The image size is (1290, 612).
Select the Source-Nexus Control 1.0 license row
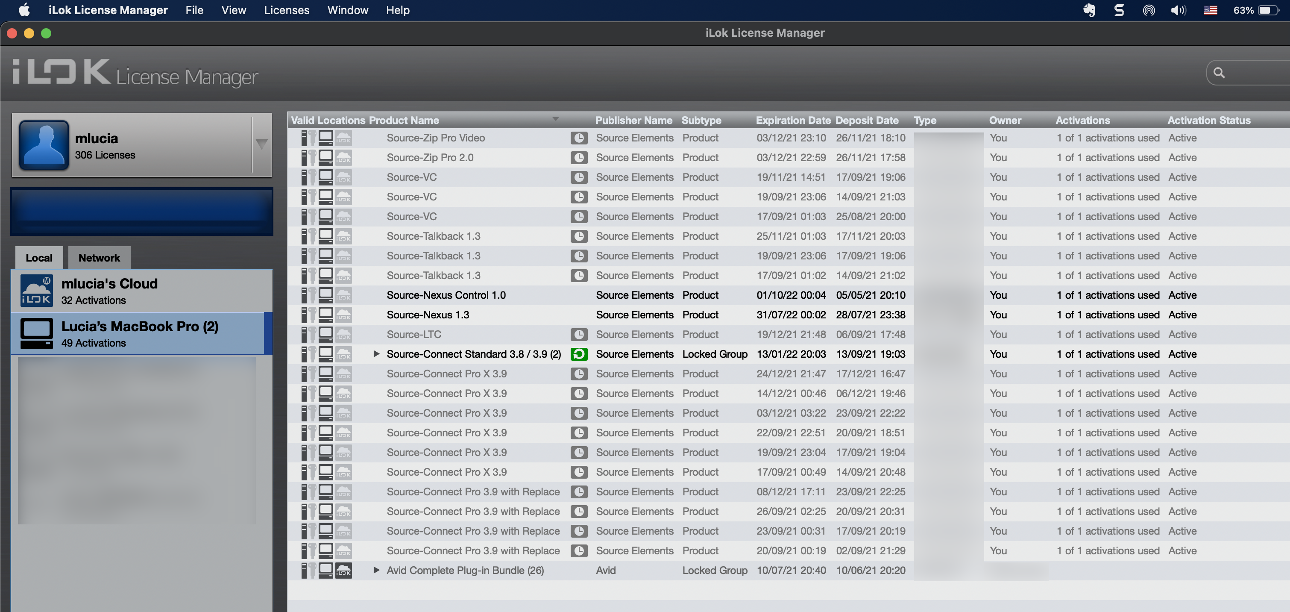(446, 295)
